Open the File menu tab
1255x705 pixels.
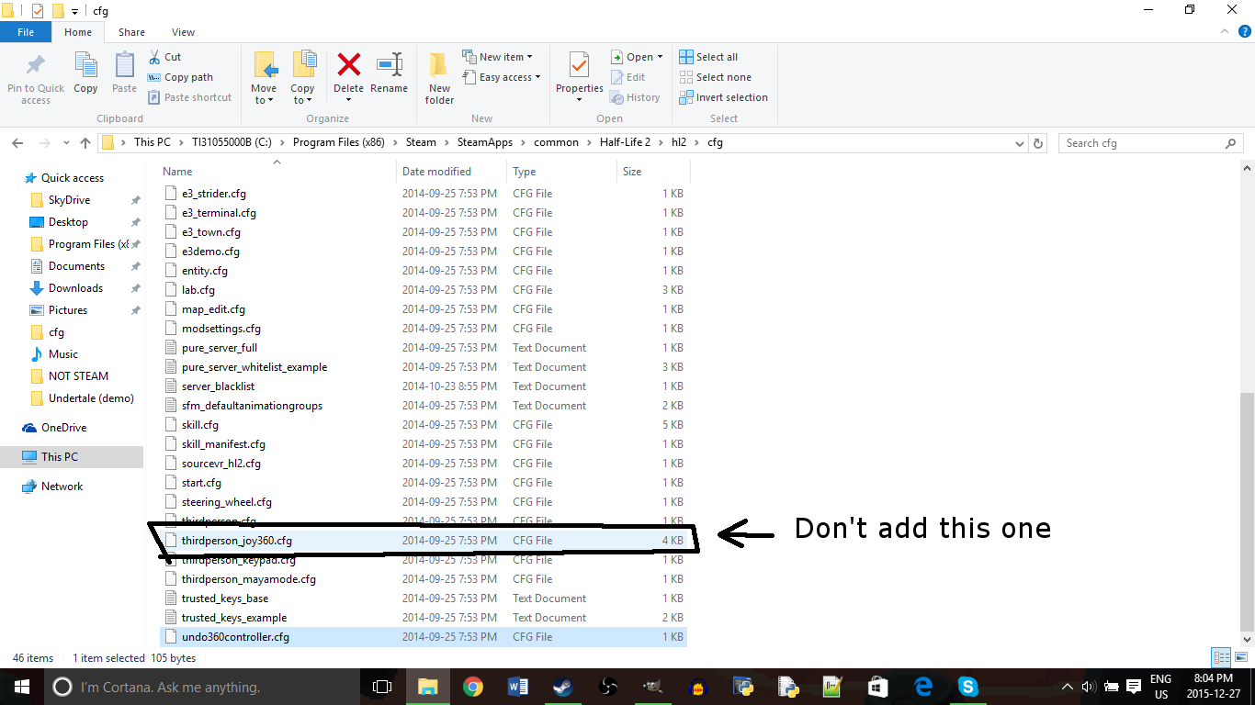[x=26, y=32]
